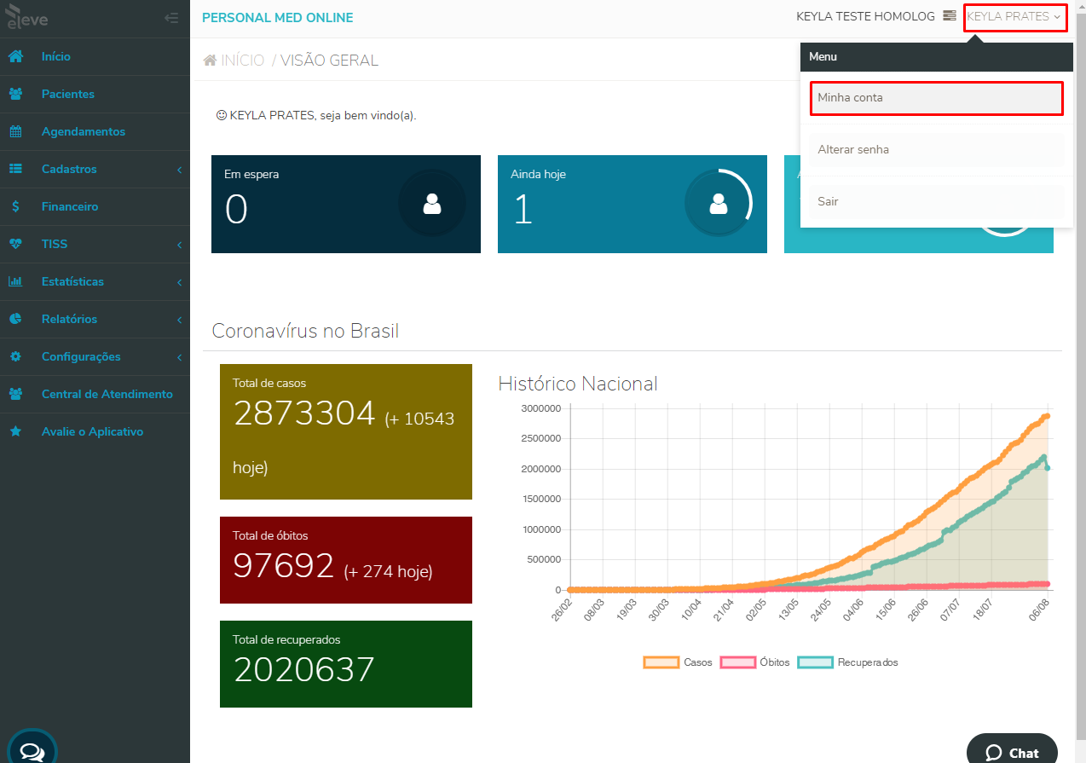The height and width of the screenshot is (763, 1086).
Task: Click the person icon in the Ainda hoje card
Action: click(x=719, y=203)
